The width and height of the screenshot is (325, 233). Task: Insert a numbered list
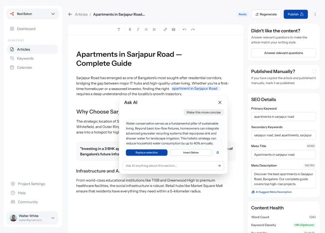154,29
